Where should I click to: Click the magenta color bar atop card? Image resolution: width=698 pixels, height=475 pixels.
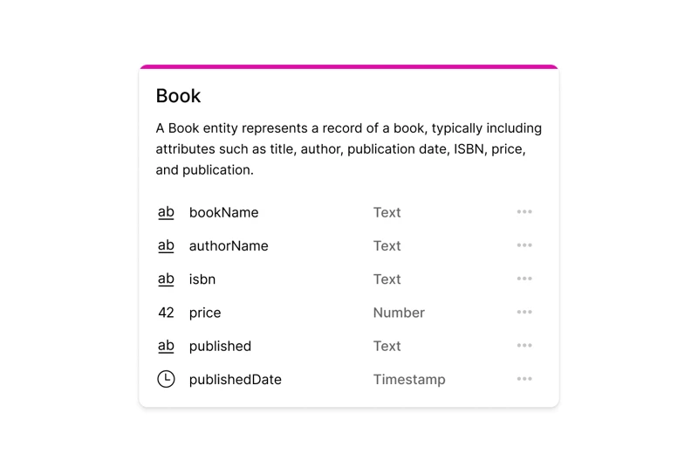349,66
